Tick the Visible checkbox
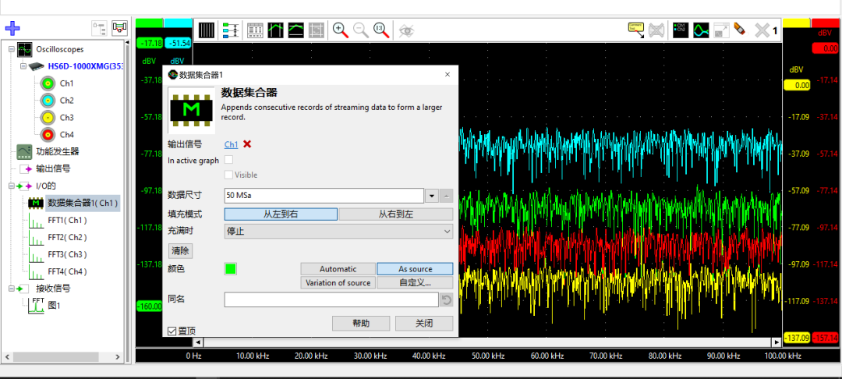 (228, 175)
